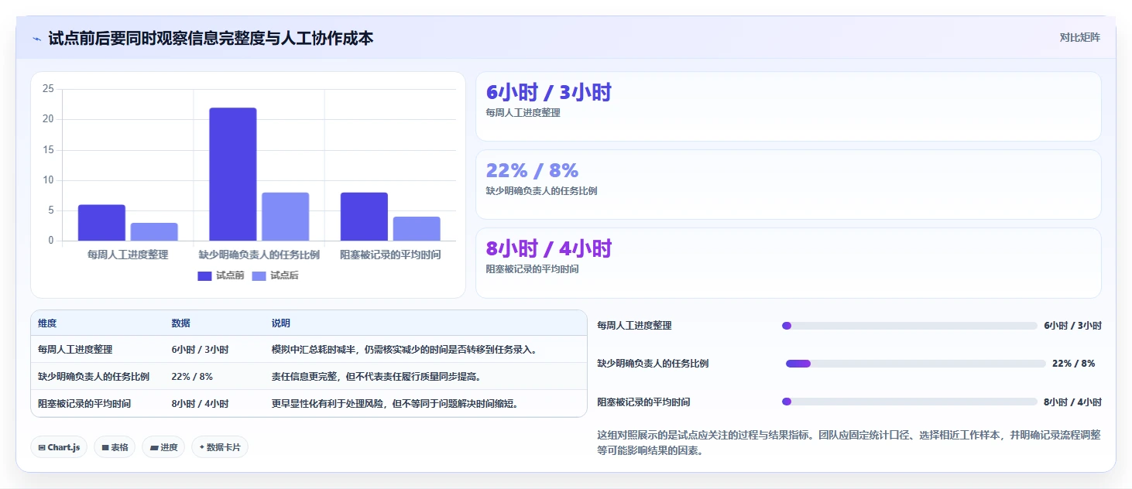This screenshot has height=489, width=1132.
Task: Click the 阻塞被记录的平均时间 label left of progress bar
Action: click(643, 402)
